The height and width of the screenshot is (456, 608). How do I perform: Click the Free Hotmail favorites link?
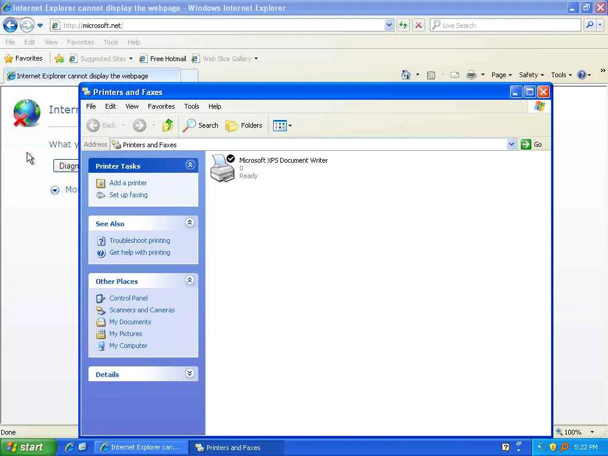[163, 59]
